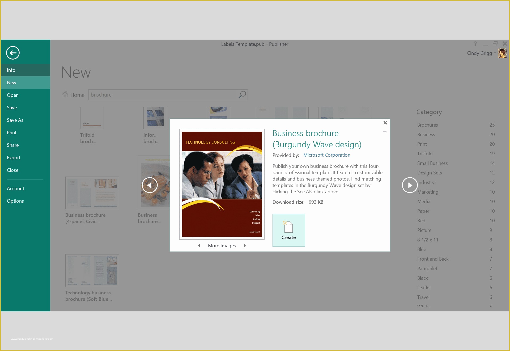
Task: Click the back arrow navigation icon
Action: click(13, 52)
